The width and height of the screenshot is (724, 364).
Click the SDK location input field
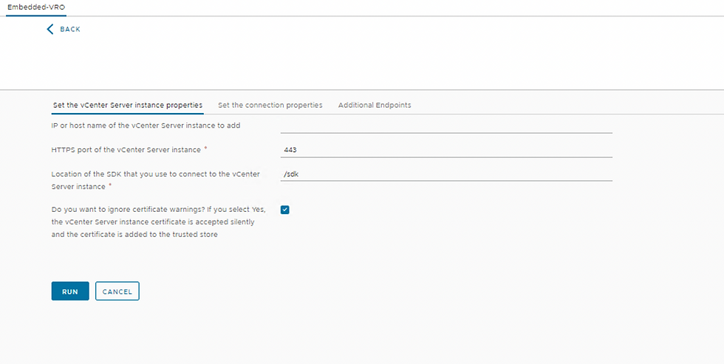446,174
